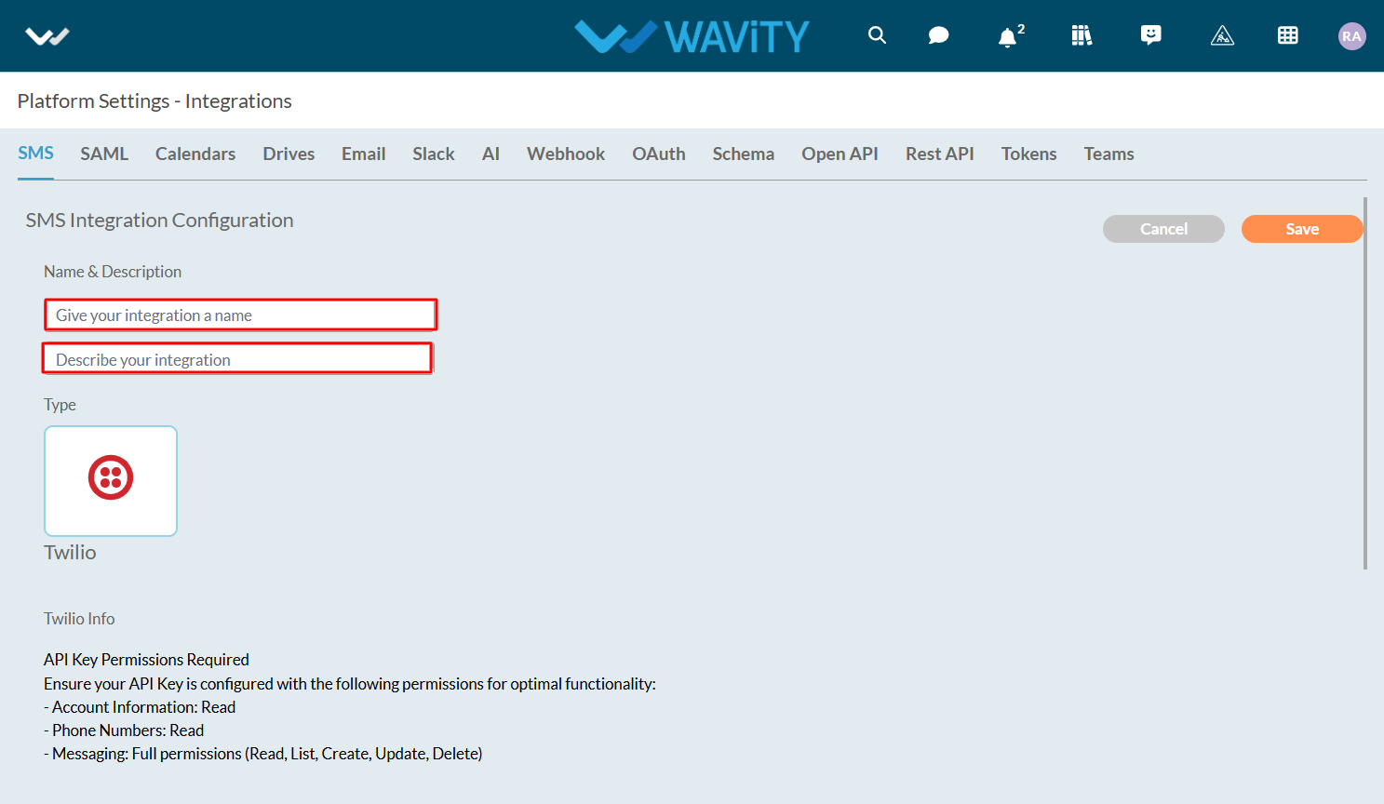The width and height of the screenshot is (1384, 804).
Task: Switch to the Tokens tab
Action: tap(1028, 154)
